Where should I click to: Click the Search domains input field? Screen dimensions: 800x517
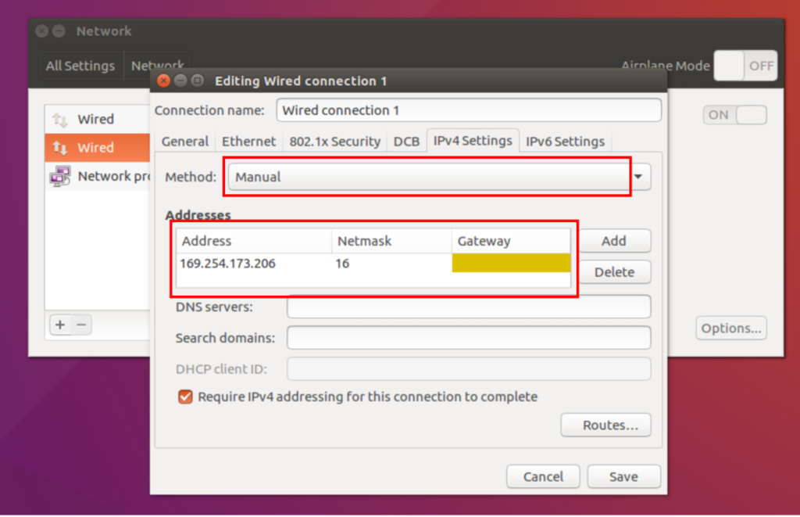coord(469,338)
